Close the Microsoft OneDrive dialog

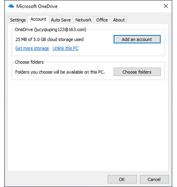166,6
